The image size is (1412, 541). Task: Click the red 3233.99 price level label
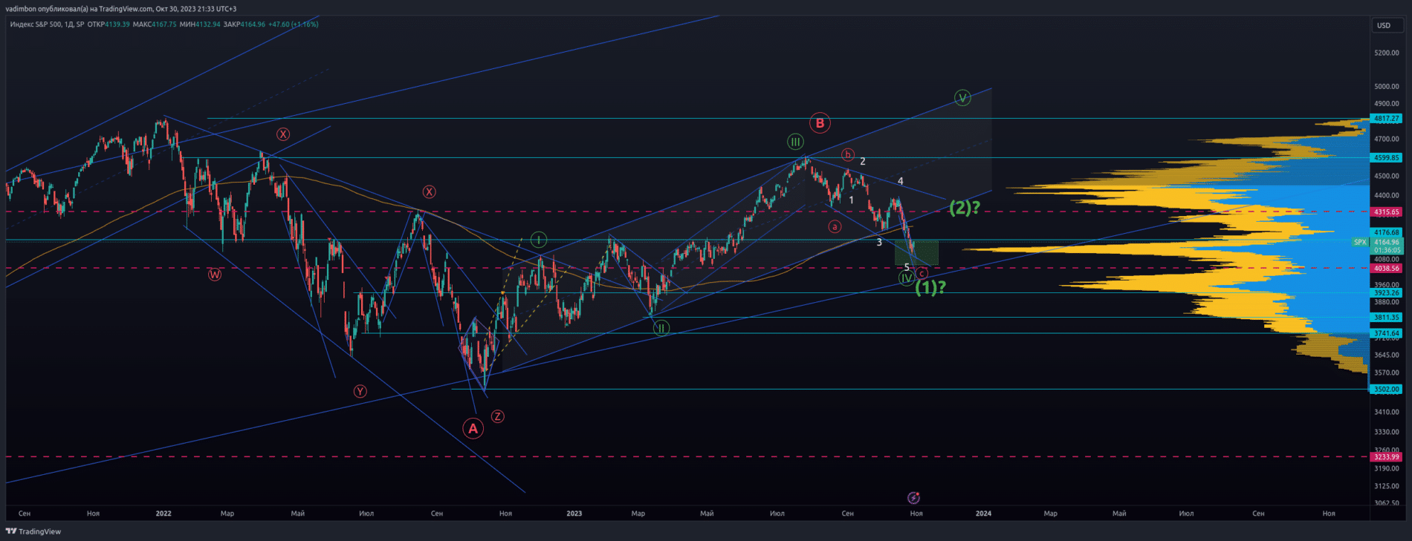tap(1386, 457)
